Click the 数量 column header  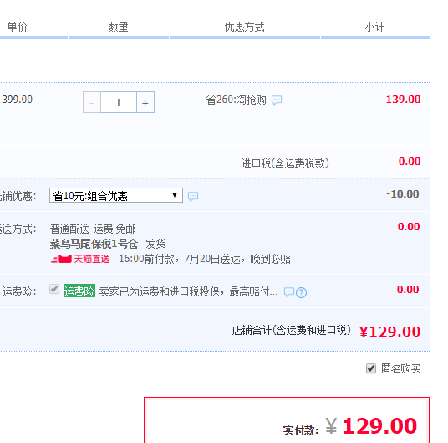coord(118,27)
